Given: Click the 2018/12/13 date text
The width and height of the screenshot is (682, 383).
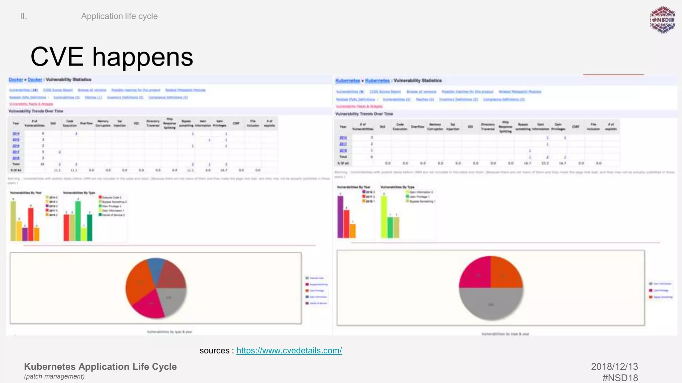Looking at the screenshot, I should pos(614,366).
